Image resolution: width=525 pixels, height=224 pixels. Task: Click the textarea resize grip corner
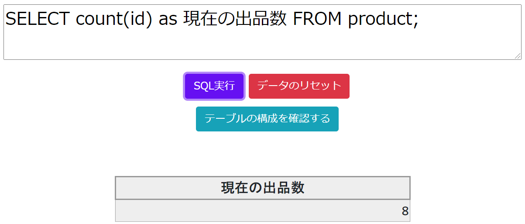click(x=518, y=56)
